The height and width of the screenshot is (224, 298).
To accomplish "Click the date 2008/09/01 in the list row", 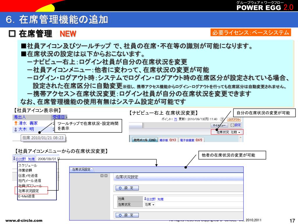I will 47,159.
